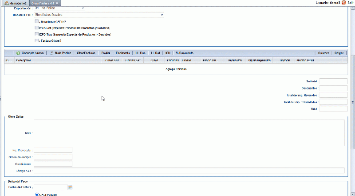Click the % Descuento toolbar button
355x196 pixels.
point(185,53)
